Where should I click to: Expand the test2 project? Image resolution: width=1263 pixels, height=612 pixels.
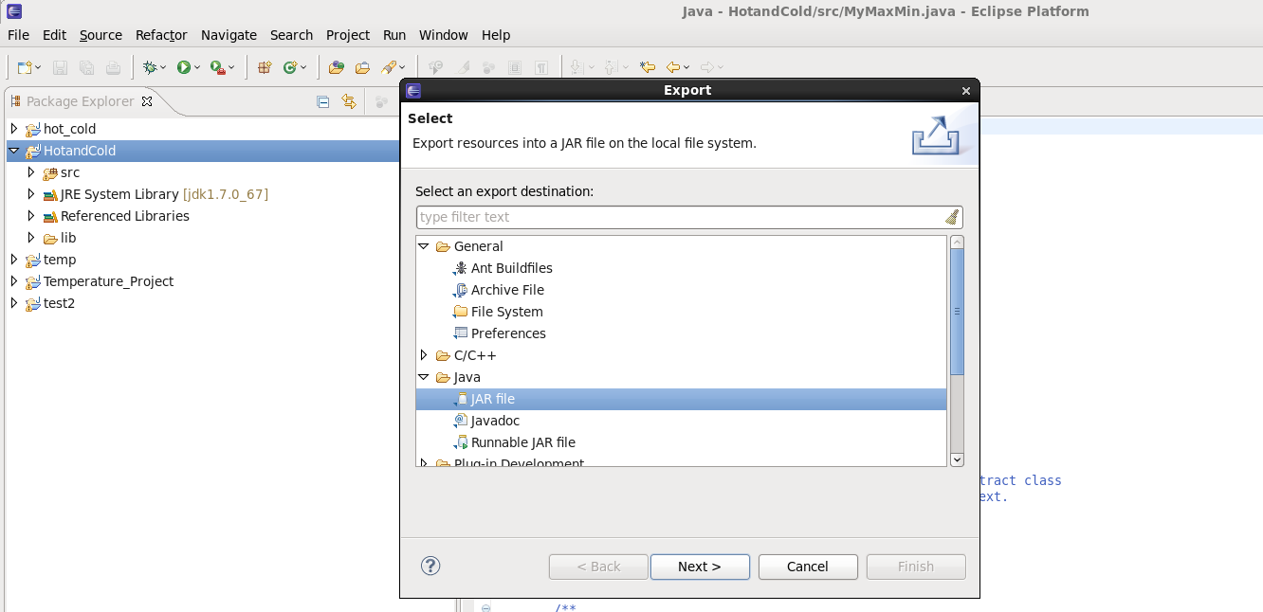point(13,303)
